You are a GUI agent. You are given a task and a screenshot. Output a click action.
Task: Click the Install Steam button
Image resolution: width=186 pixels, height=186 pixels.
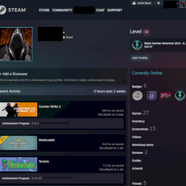141,3
